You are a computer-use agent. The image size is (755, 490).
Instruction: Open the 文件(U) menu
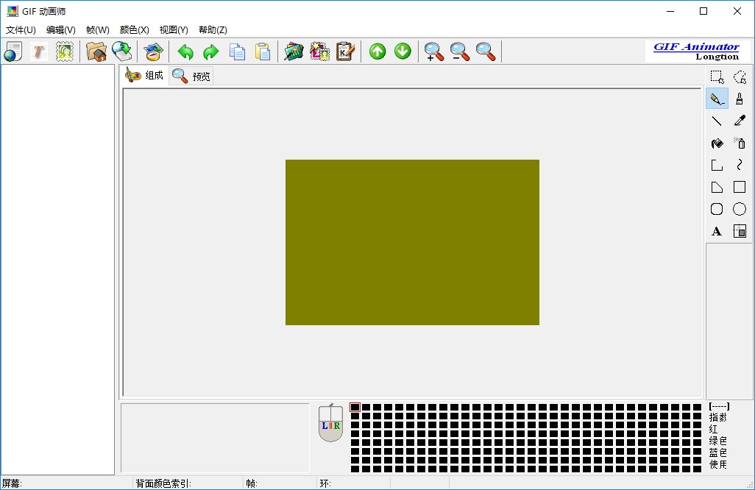click(x=21, y=30)
